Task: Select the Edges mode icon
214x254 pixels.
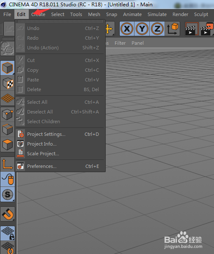Action: (x=7, y=130)
